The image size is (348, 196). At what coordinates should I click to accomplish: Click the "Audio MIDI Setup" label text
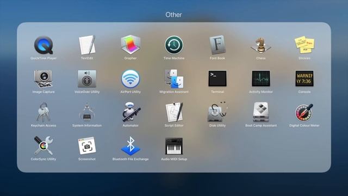pyautogui.click(x=174, y=159)
